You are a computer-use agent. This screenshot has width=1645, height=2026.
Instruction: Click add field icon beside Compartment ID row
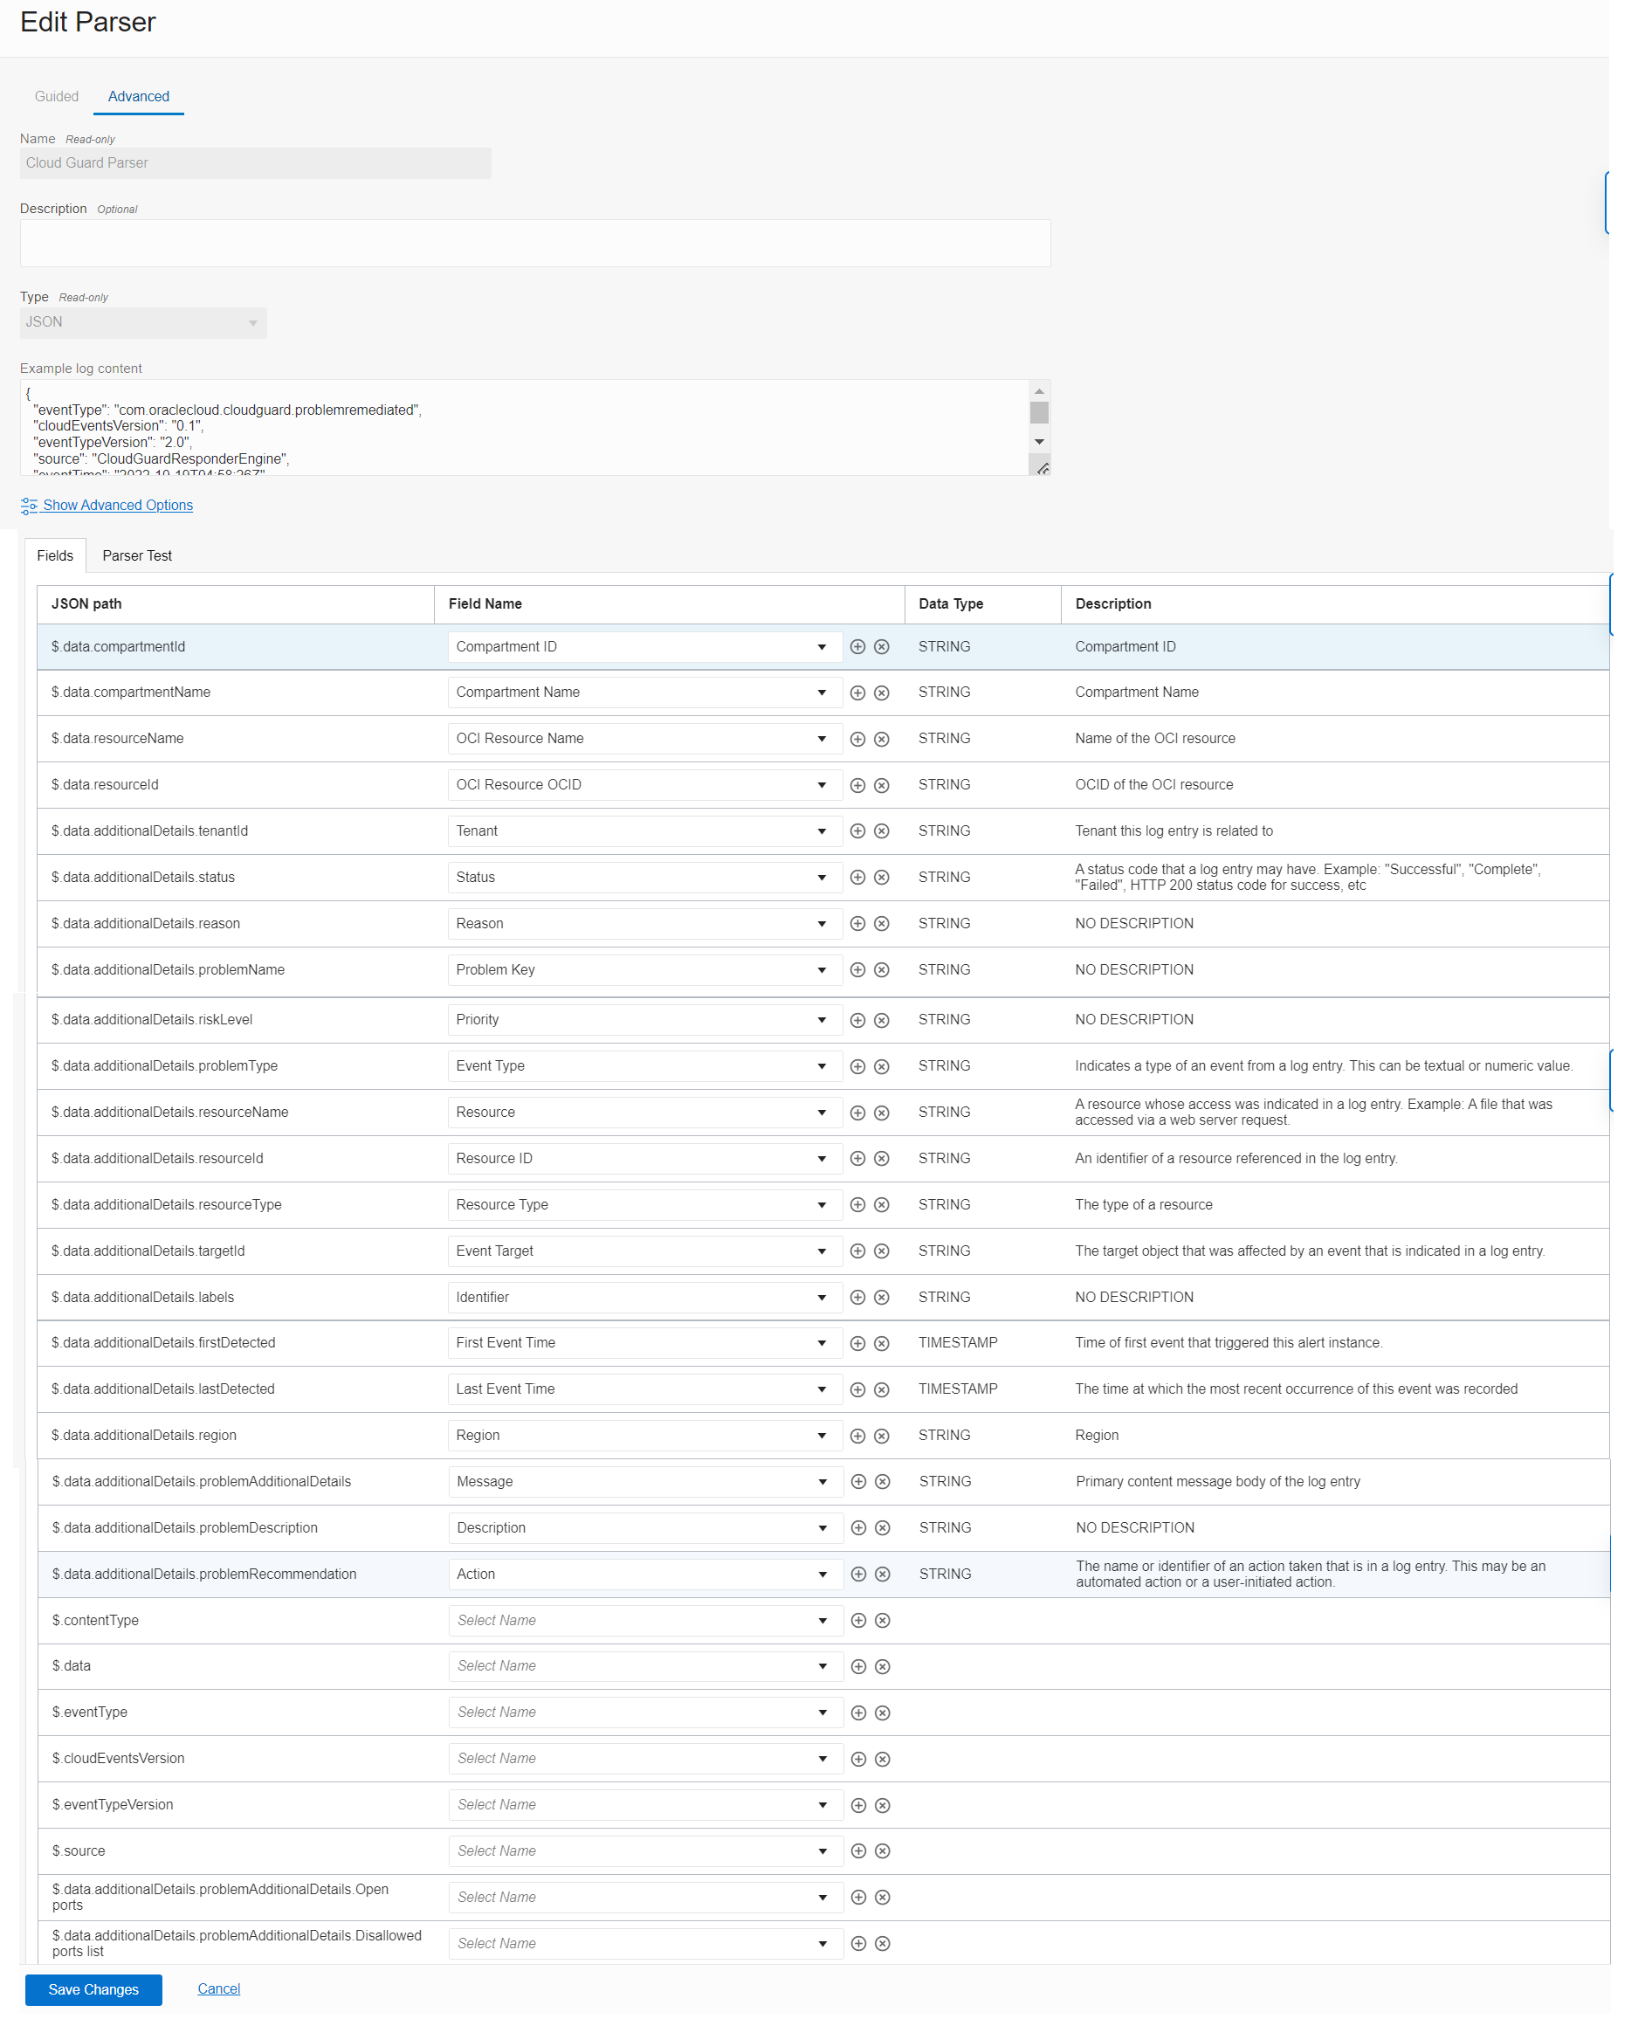tap(857, 646)
